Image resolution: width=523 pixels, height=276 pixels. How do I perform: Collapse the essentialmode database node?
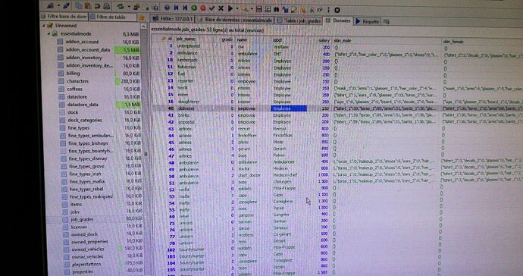49,33
